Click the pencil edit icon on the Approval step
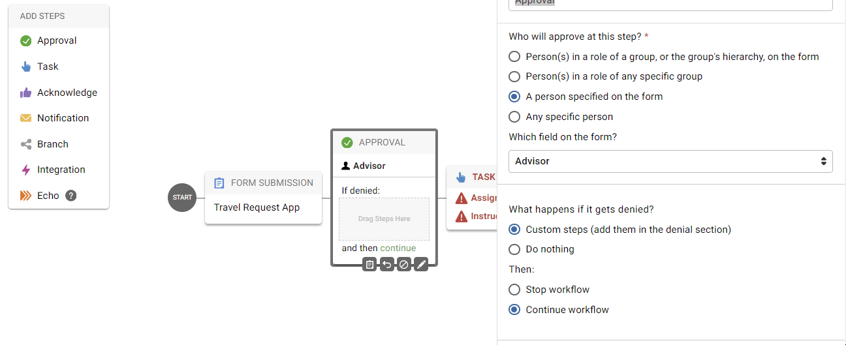Screen dimensions: 846x345 tap(421, 264)
